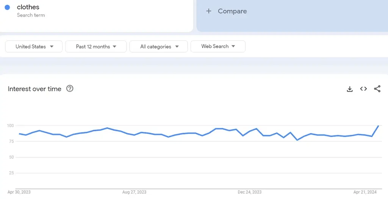This screenshot has width=388, height=199.
Task: Share the interest over time chart
Action: (377, 89)
